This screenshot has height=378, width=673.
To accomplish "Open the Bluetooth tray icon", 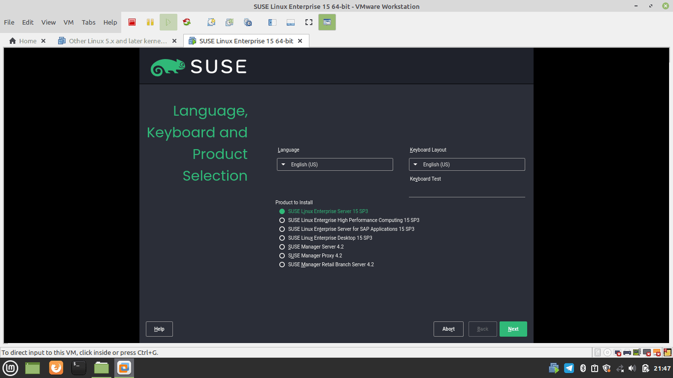I will click(x=583, y=368).
